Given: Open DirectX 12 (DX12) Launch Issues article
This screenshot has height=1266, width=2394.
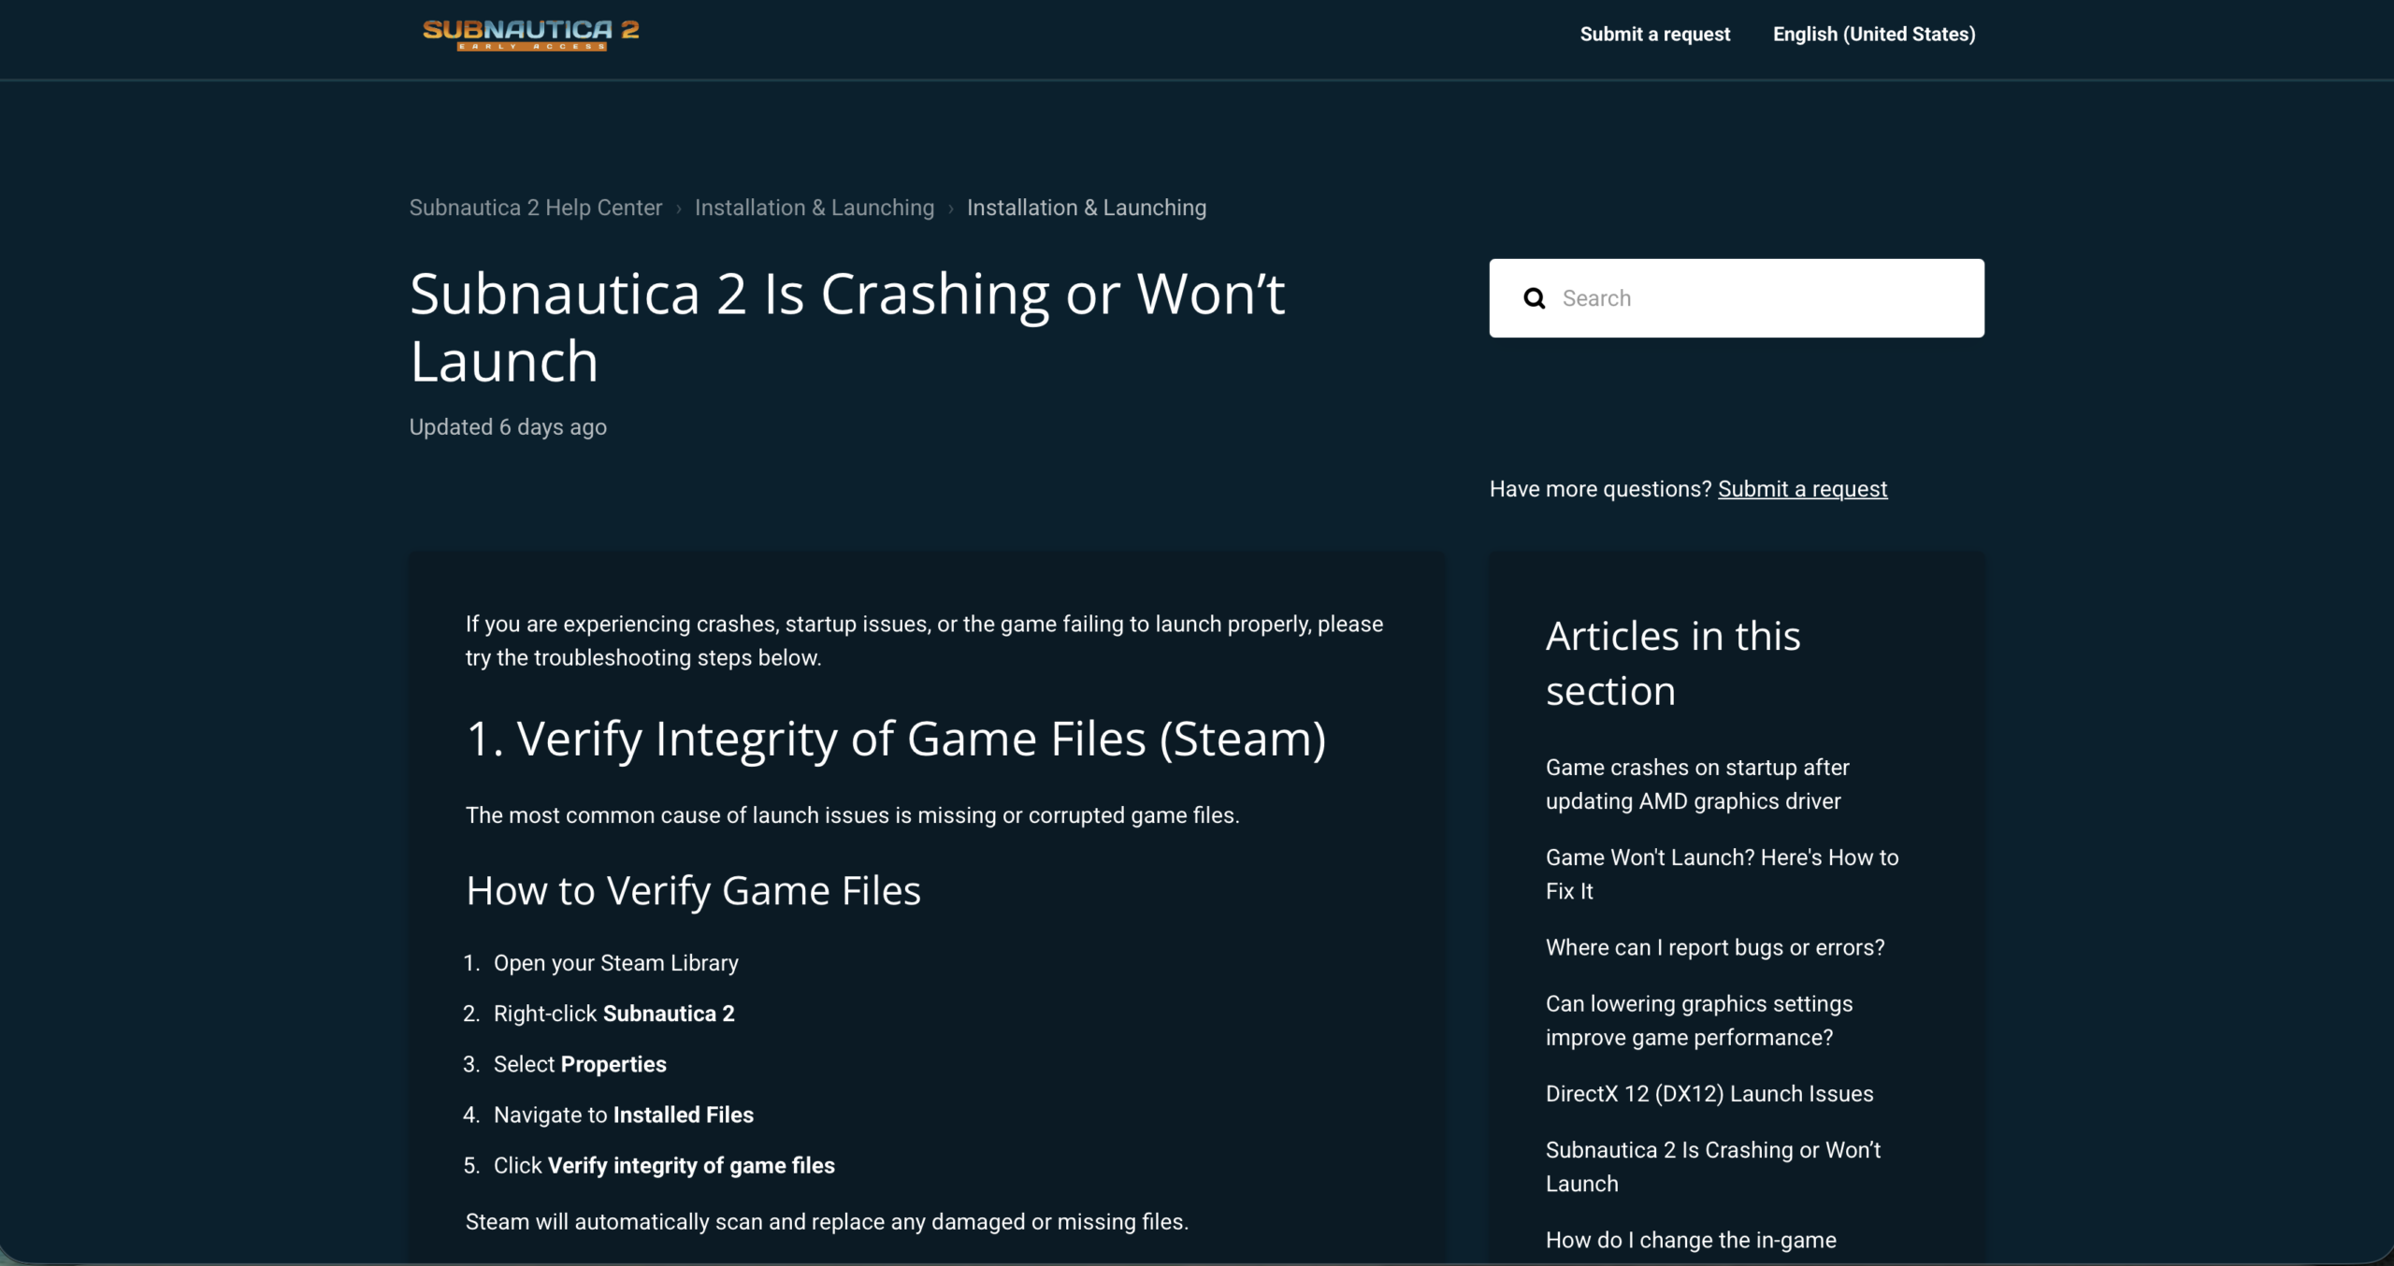Looking at the screenshot, I should tap(1709, 1094).
